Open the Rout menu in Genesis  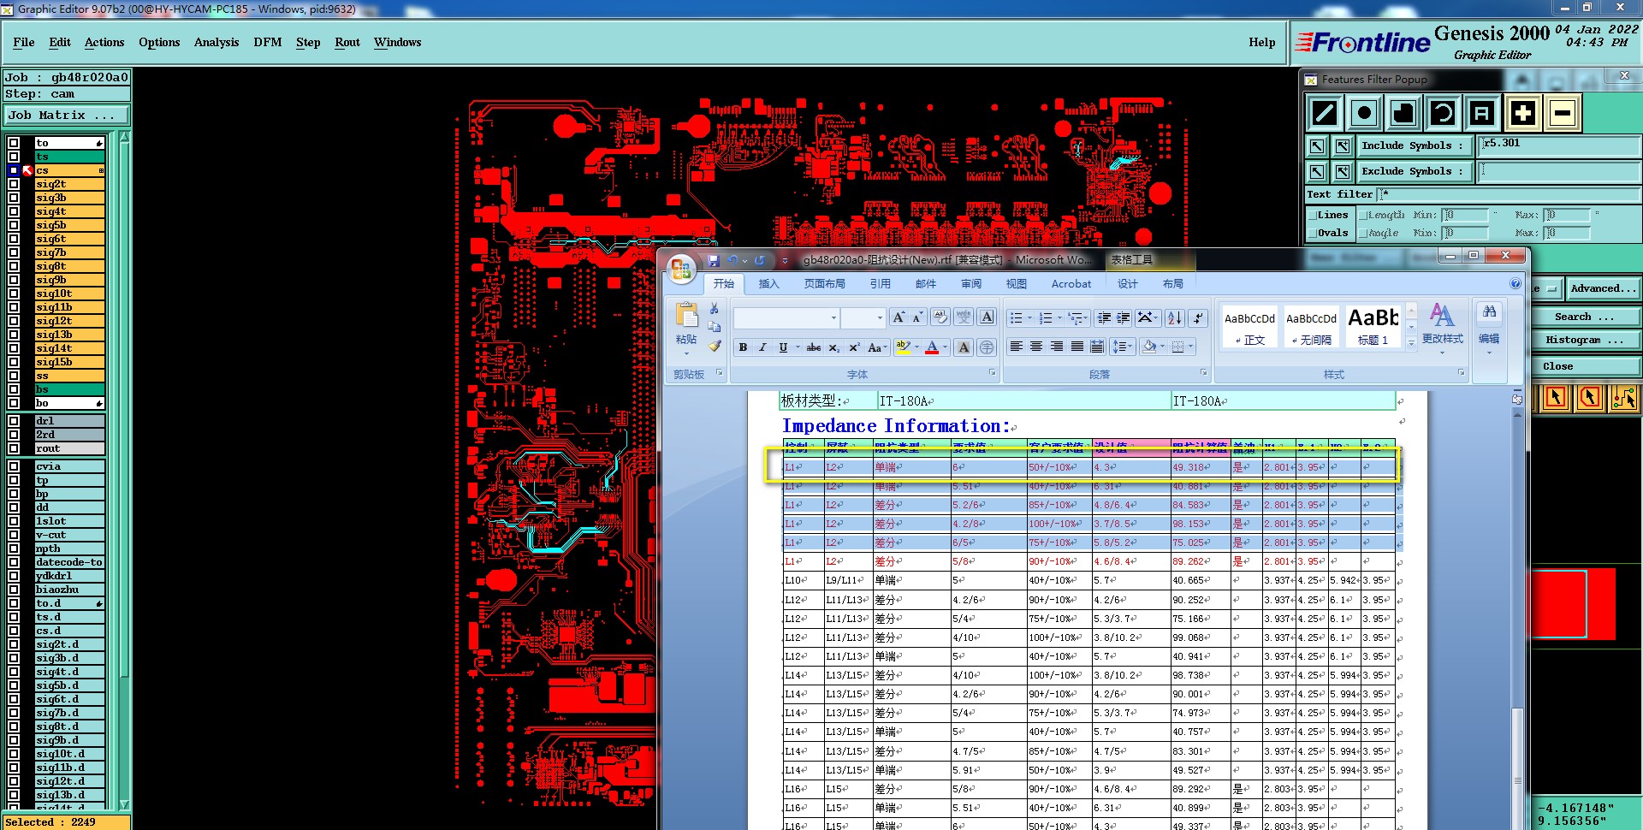point(347,42)
